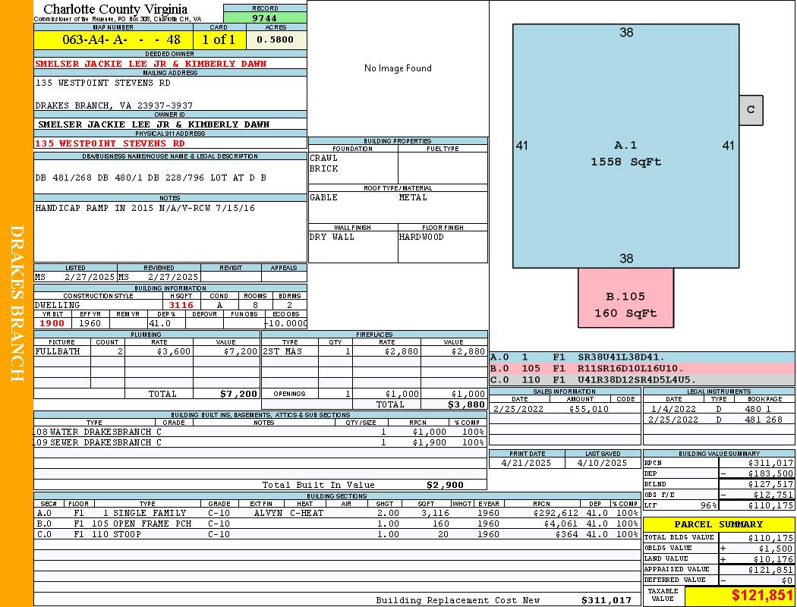Click the green record number 9744
The width and height of the screenshot is (797, 607).
(265, 17)
